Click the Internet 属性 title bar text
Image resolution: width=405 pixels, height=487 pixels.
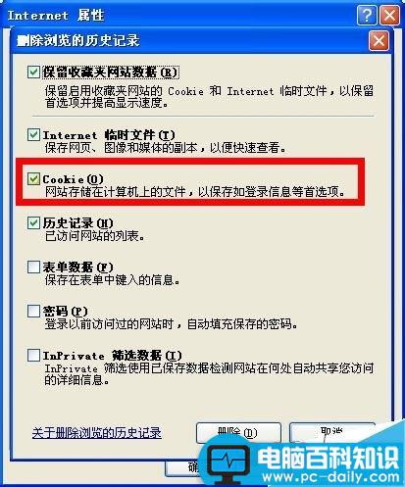tap(56, 16)
